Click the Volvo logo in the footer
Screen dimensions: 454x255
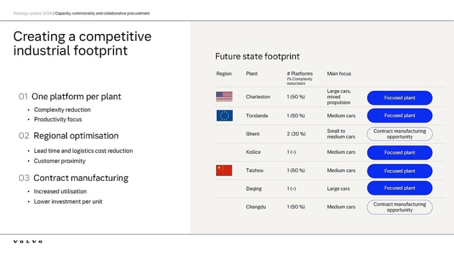click(28, 242)
